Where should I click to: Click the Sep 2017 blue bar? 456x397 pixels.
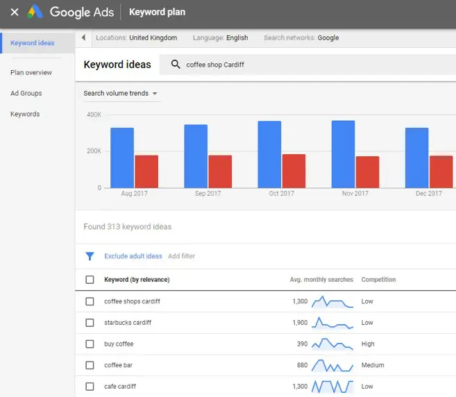tap(196, 156)
